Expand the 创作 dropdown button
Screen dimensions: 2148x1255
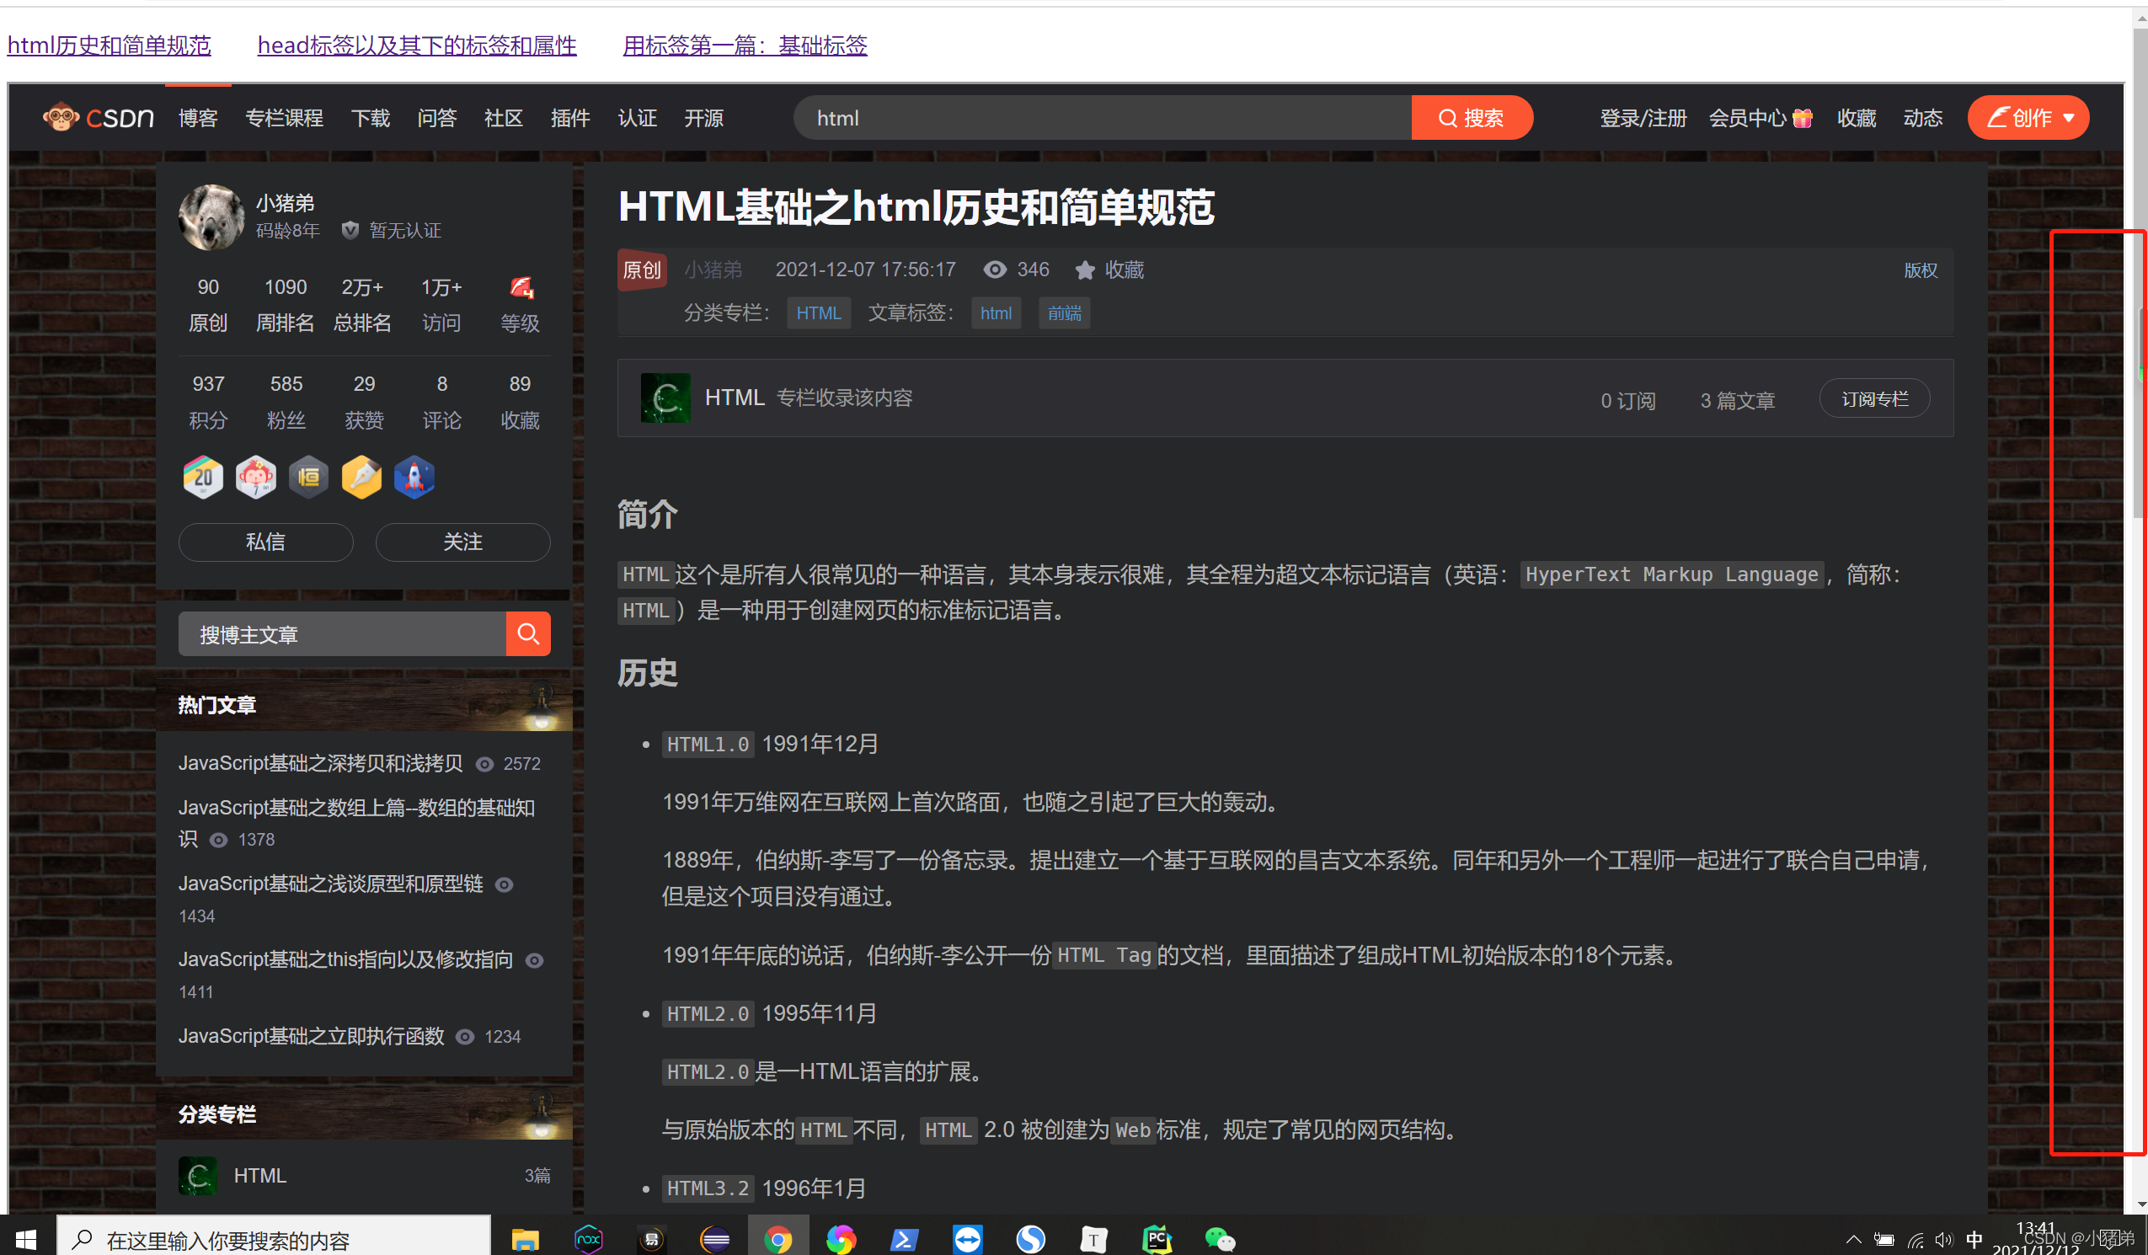pos(2028,118)
